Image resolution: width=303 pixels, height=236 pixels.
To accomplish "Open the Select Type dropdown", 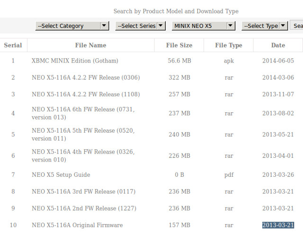I will click(265, 26).
